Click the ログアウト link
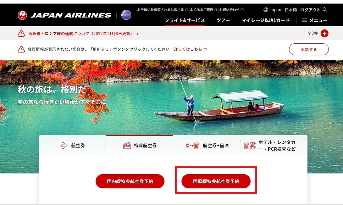The width and height of the screenshot is (343, 205). pyautogui.click(x=310, y=10)
